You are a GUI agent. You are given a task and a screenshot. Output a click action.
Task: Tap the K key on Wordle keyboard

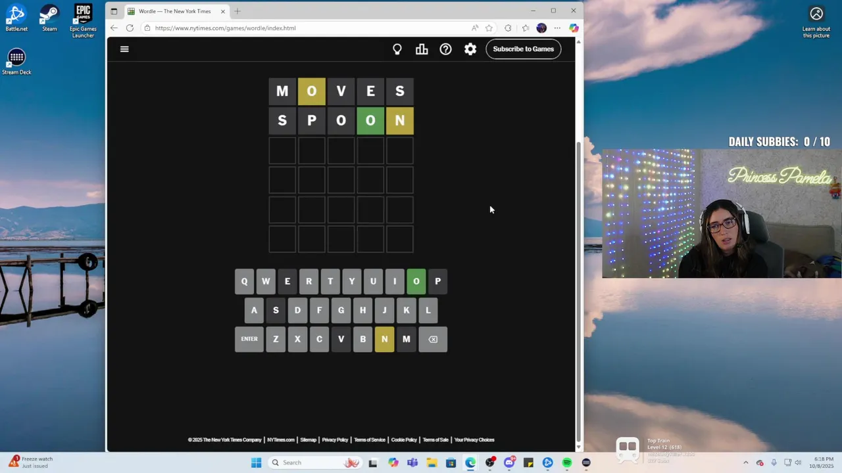[406, 310]
